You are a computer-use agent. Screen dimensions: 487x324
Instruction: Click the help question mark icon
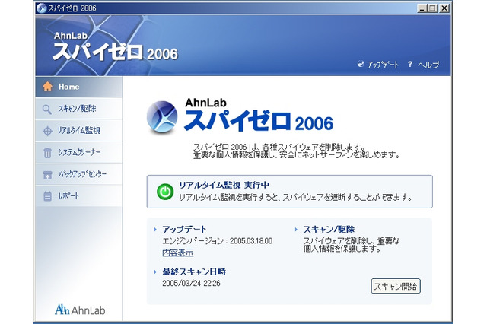[409, 65]
